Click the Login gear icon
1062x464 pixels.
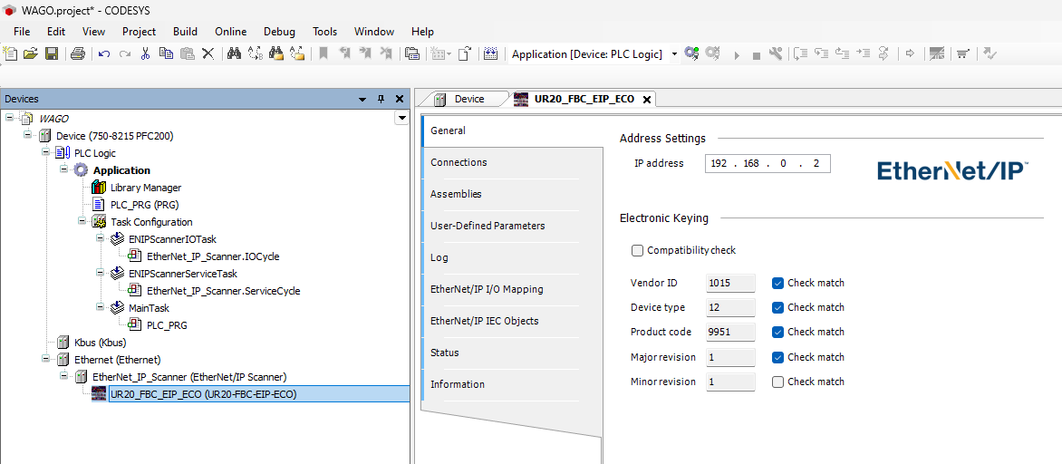(691, 53)
